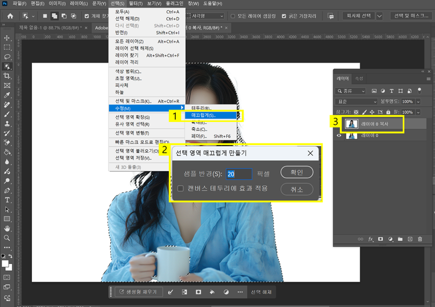The width and height of the screenshot is (435, 307).
Task: Open the 필터(T) menu
Action: (136, 3)
